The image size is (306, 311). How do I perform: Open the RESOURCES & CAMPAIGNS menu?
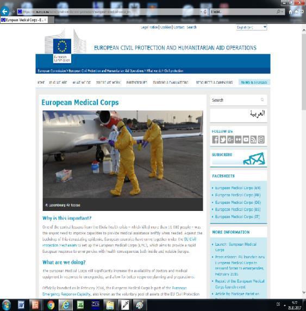[214, 82]
